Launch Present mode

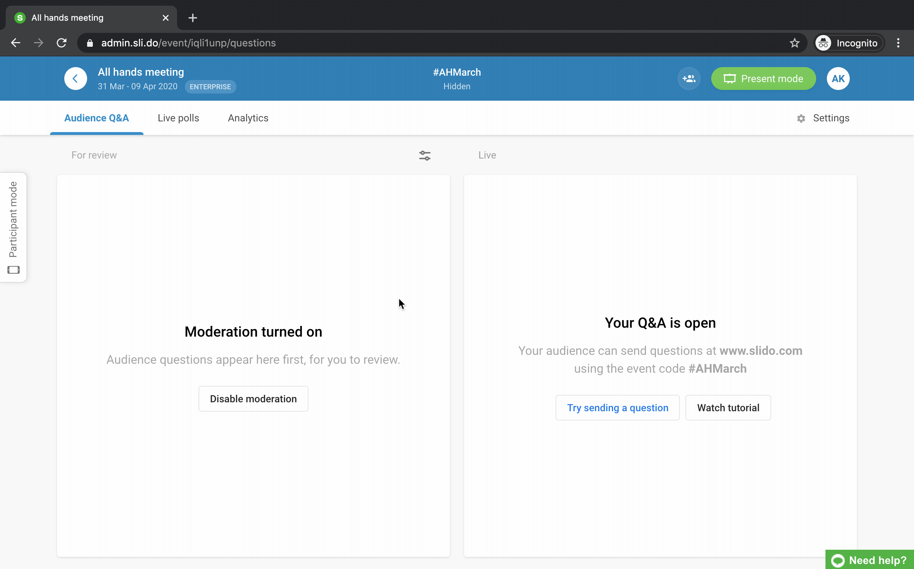click(x=763, y=79)
